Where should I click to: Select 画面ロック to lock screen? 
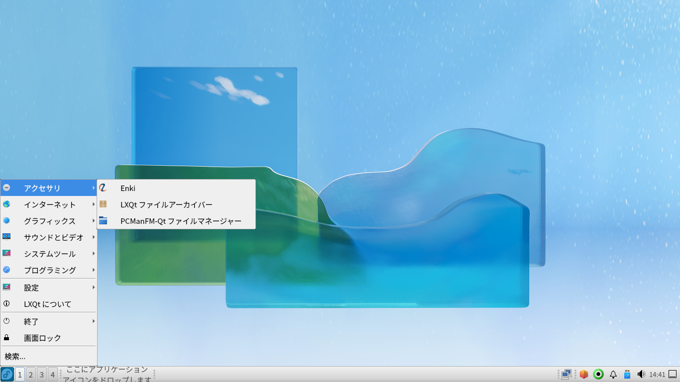pos(49,338)
